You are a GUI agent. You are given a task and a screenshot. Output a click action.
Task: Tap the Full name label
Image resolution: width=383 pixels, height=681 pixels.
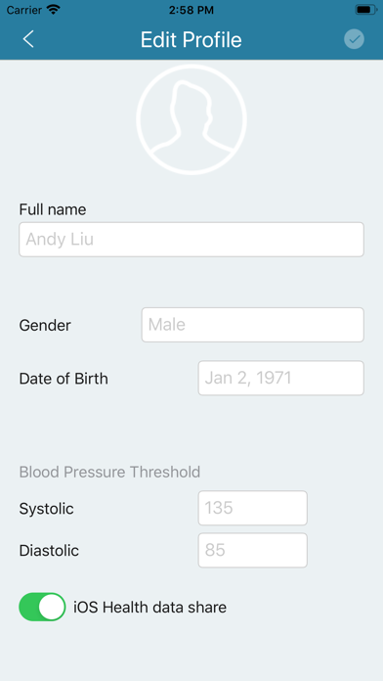53,209
